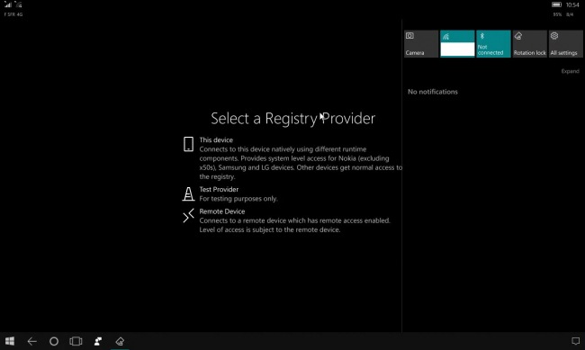Open the Windows Start button
This screenshot has height=350, width=585.
(x=10, y=341)
